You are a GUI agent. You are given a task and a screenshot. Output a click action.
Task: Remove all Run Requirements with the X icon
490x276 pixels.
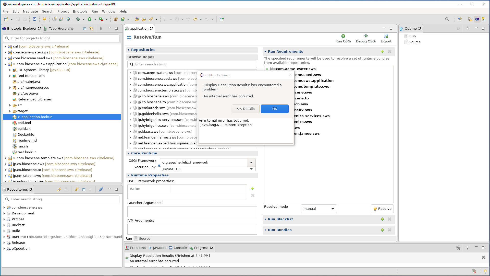click(x=389, y=51)
